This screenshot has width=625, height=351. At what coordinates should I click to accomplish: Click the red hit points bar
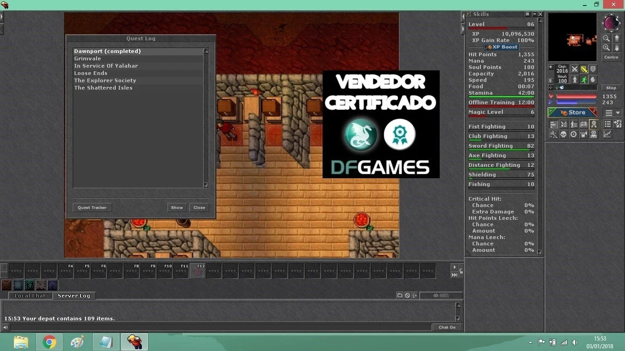(x=577, y=96)
